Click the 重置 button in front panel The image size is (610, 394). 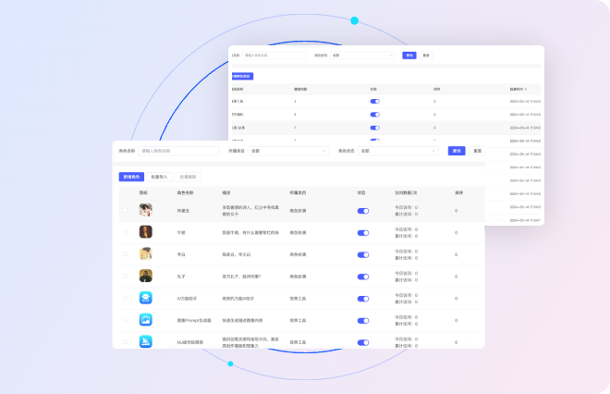click(x=477, y=151)
